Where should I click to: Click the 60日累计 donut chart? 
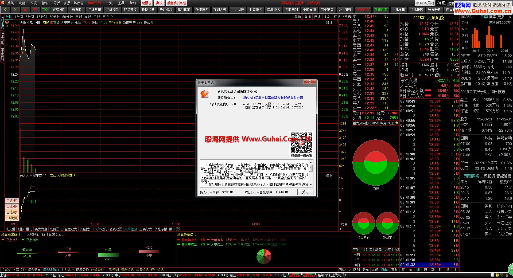coord(387,223)
